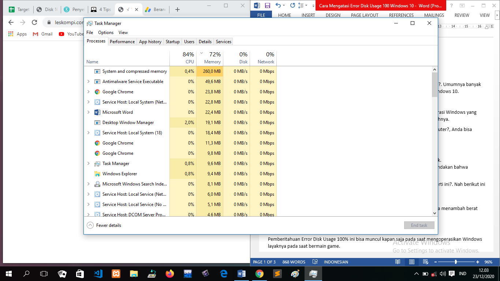
Task: Expand Microsoft Windows Search Indexer process
Action: pos(88,184)
